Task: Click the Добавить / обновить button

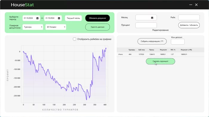Action: point(189,25)
